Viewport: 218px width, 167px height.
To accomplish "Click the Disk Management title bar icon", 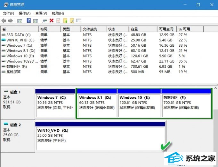I will click(6, 5).
